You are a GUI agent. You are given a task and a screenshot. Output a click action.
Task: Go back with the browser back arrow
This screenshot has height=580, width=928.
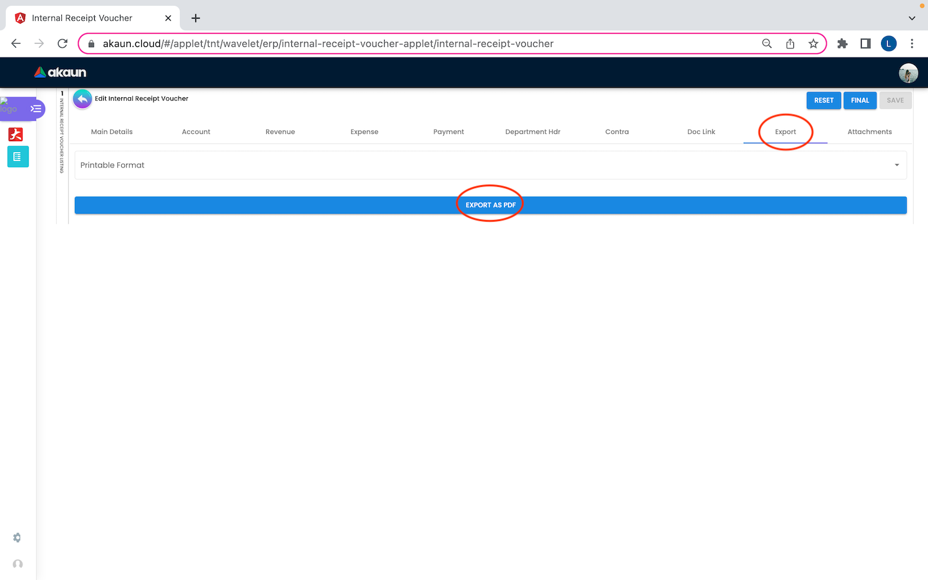[16, 43]
